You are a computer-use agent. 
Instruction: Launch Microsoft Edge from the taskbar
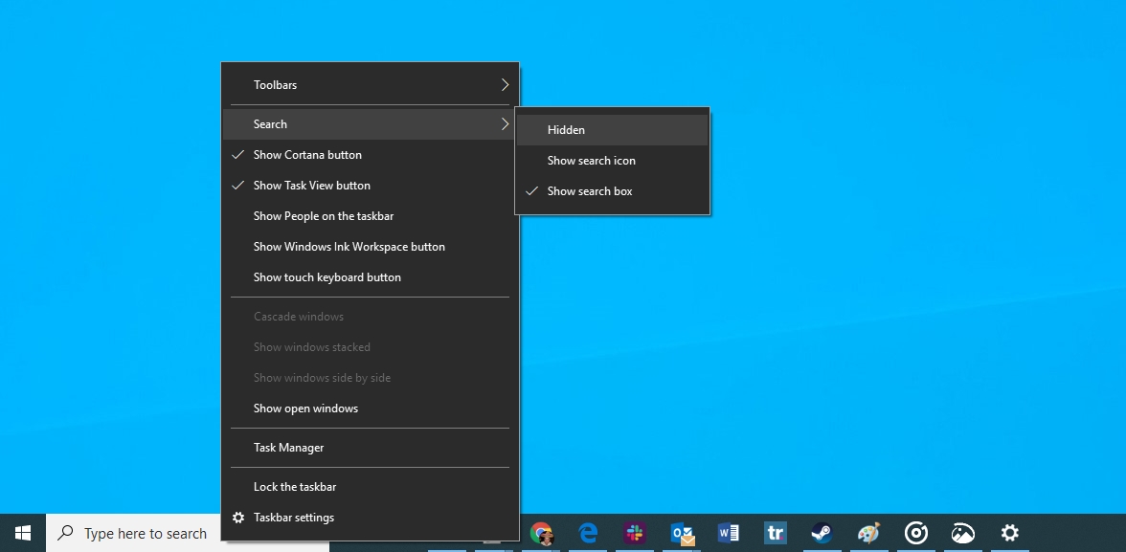588,533
